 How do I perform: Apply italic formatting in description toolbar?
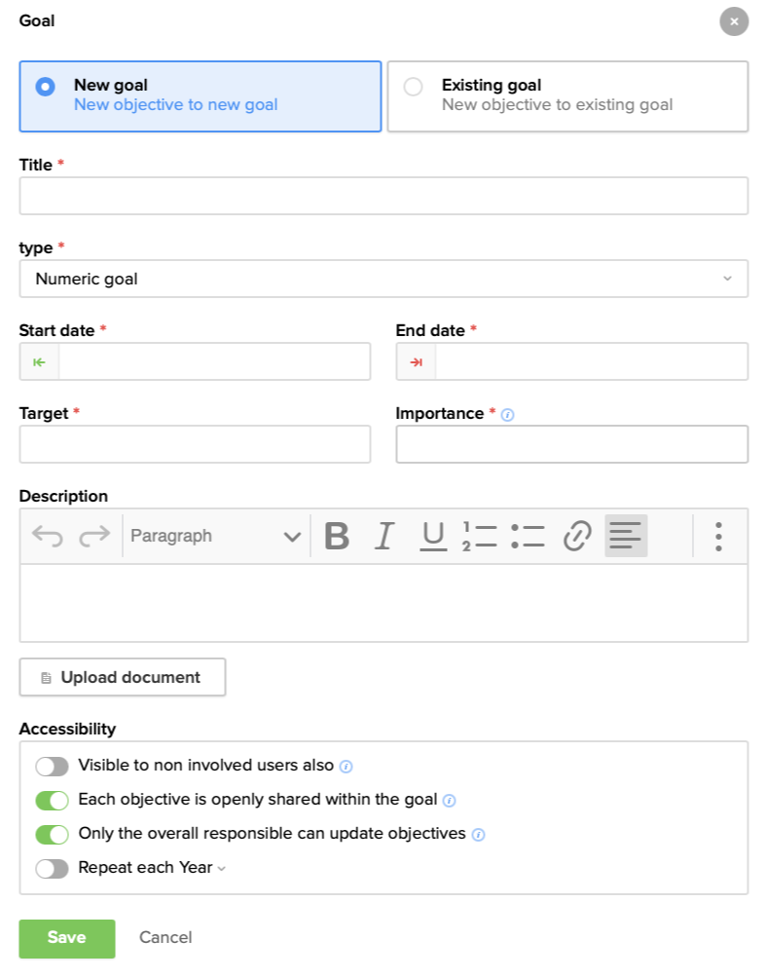(x=384, y=536)
